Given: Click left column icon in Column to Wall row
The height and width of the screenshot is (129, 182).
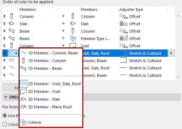Looking at the screenshot, I should point(12,46).
